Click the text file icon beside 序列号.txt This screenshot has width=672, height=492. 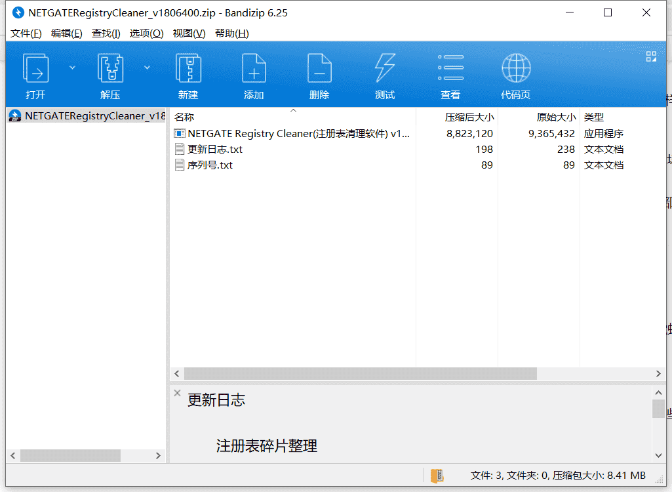[180, 165]
